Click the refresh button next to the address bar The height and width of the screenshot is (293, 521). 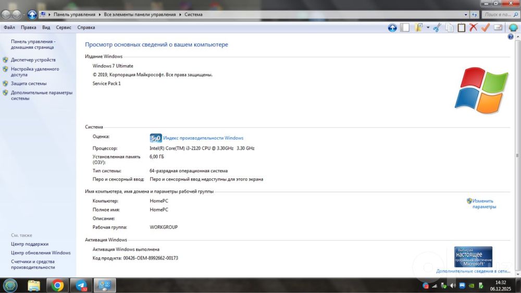(x=474, y=15)
